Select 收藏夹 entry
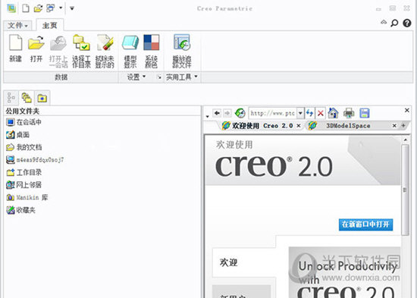 coord(20,210)
